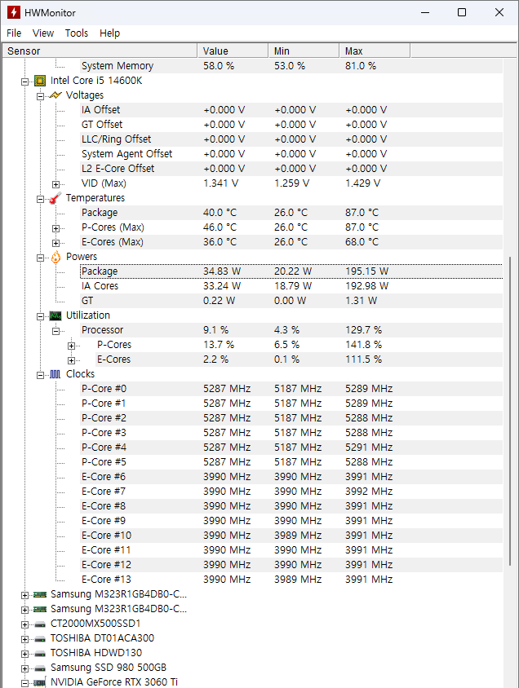
Task: Collapse the Intel Core i5 14600K node
Action: pos(25,82)
